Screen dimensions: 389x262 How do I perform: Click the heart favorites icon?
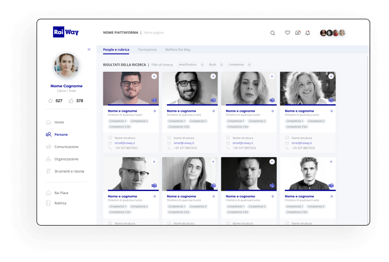[x=287, y=33]
